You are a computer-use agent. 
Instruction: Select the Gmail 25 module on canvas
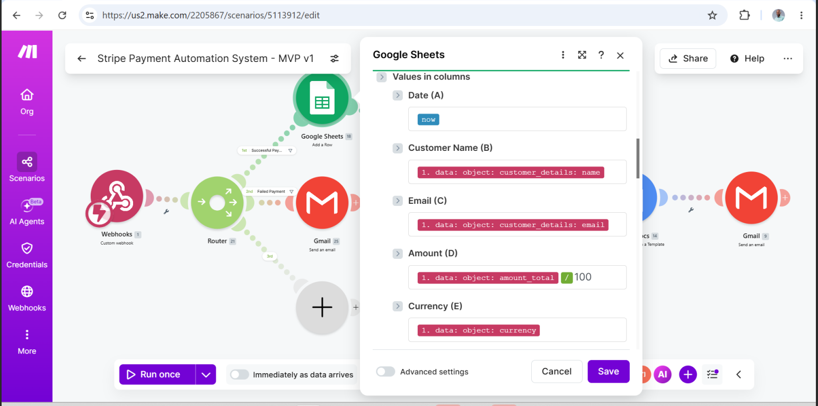point(322,203)
